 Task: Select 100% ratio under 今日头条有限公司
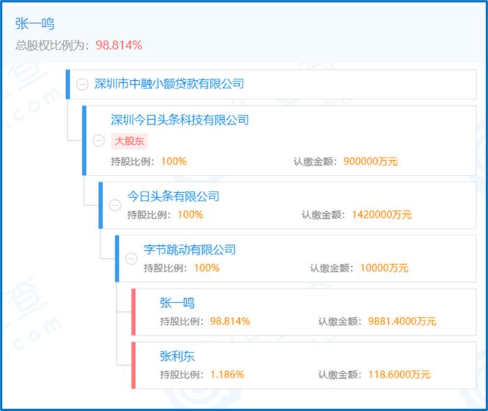(190, 215)
